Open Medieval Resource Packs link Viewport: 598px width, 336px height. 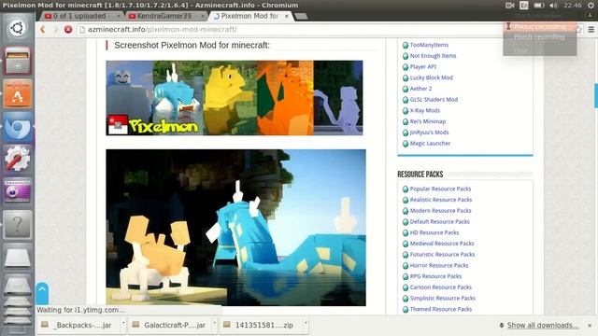pyautogui.click(x=442, y=244)
